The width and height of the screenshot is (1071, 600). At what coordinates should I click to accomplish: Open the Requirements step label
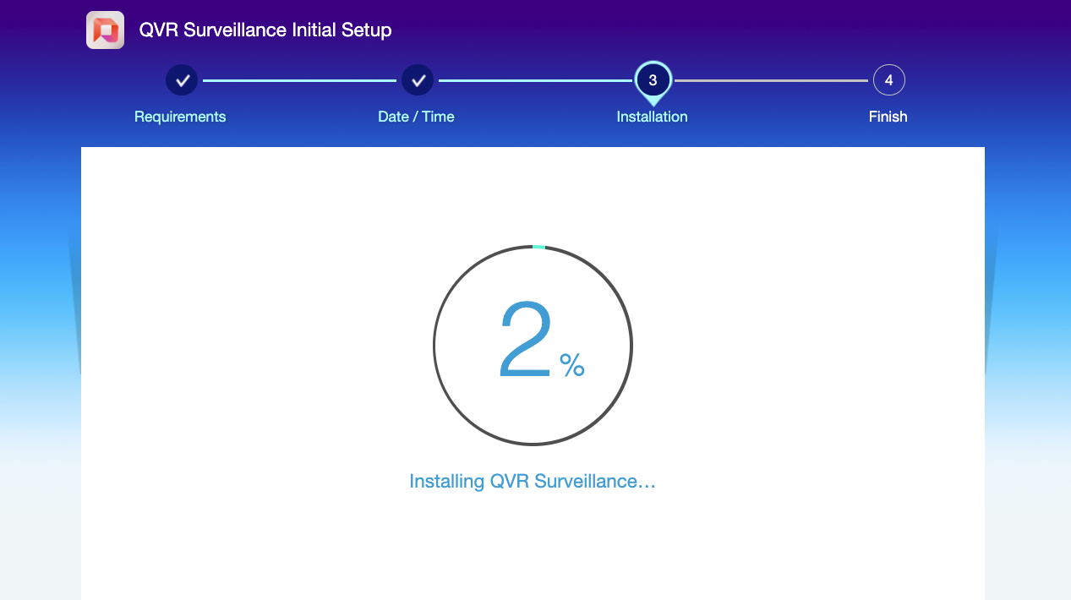tap(180, 117)
